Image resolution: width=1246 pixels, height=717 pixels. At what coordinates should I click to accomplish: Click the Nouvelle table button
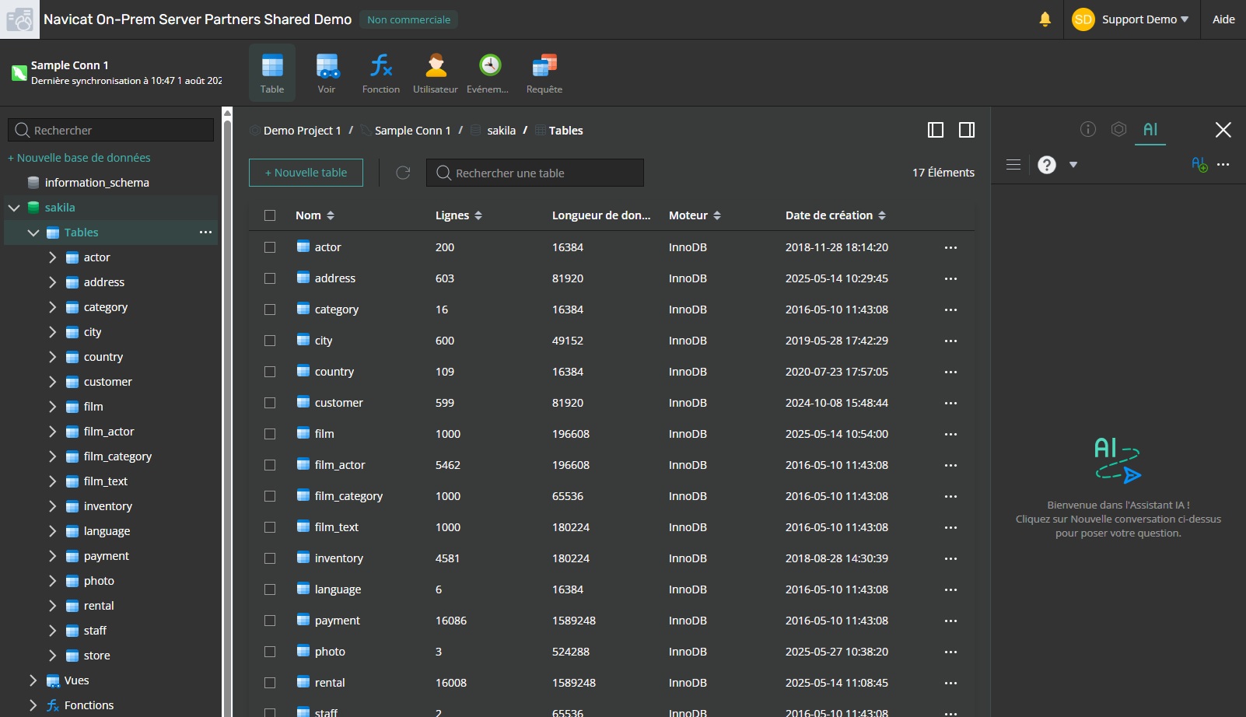tap(306, 173)
